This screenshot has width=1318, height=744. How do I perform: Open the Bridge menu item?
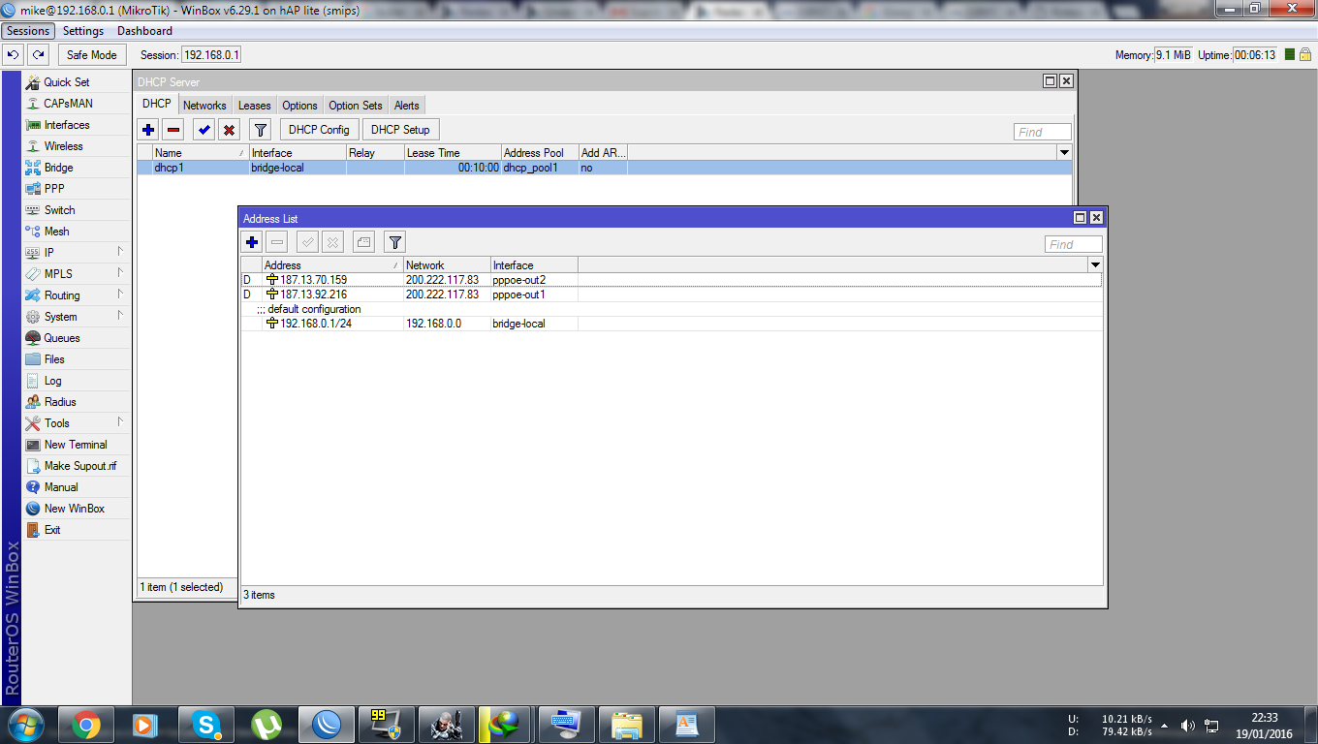pyautogui.click(x=58, y=168)
